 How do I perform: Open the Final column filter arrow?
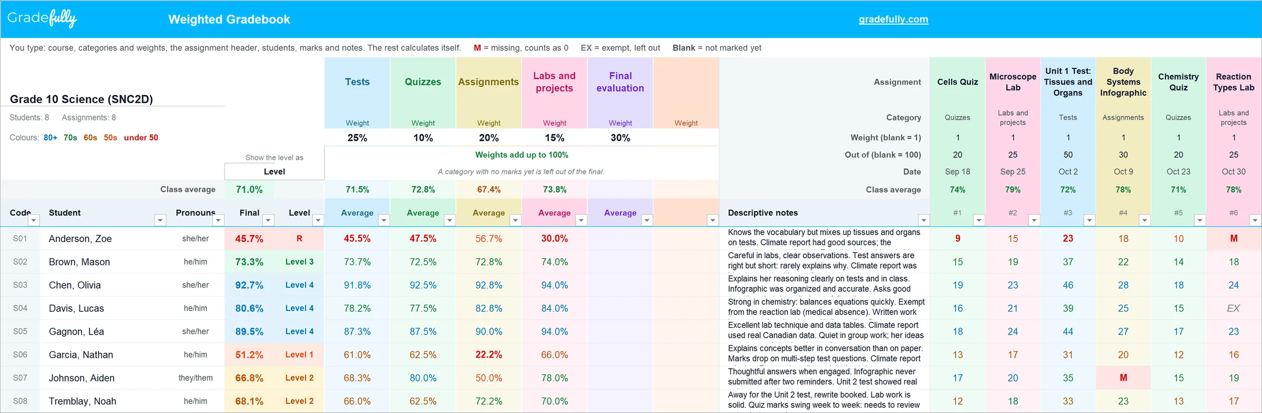(268, 220)
